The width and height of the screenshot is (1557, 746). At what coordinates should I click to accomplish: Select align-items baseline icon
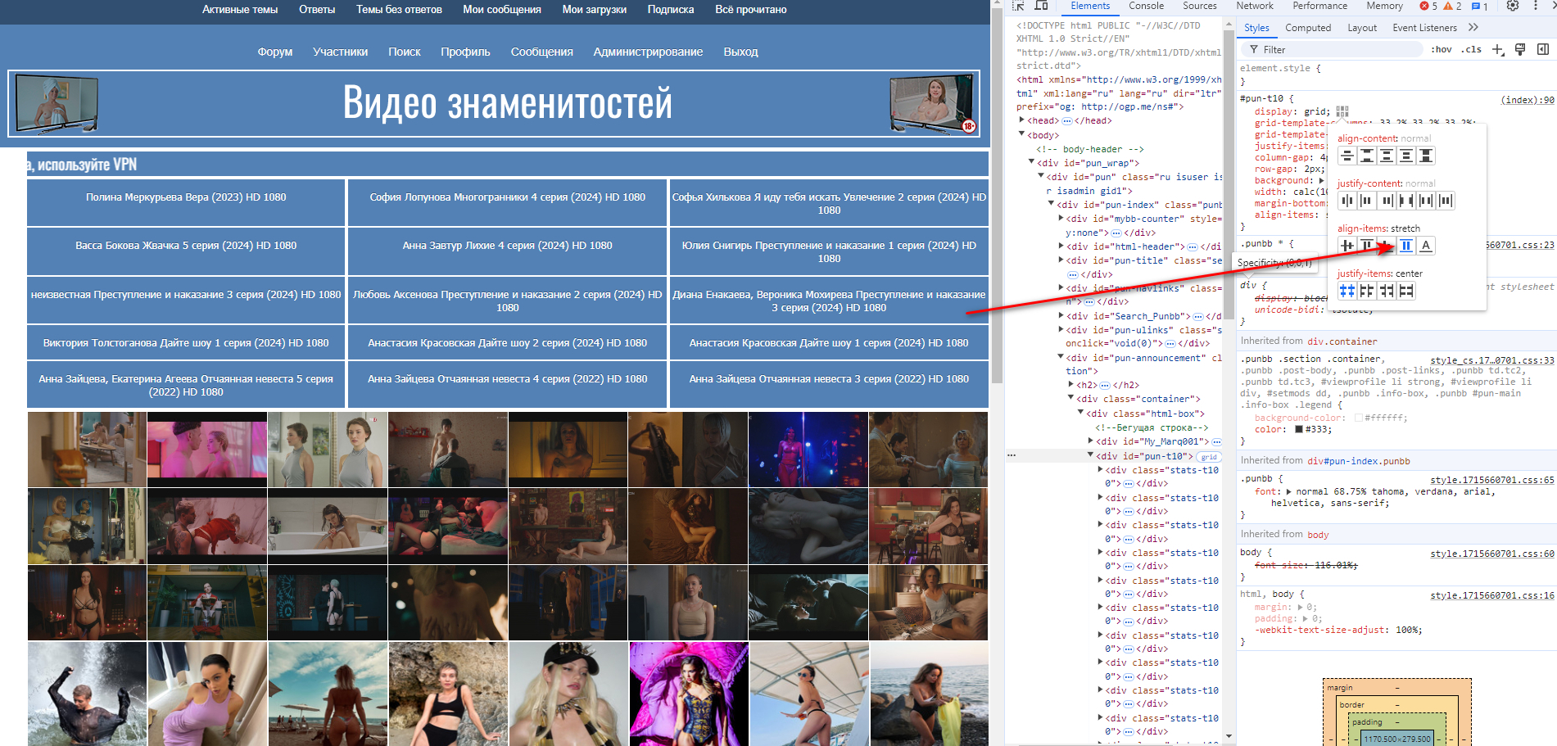click(1426, 246)
